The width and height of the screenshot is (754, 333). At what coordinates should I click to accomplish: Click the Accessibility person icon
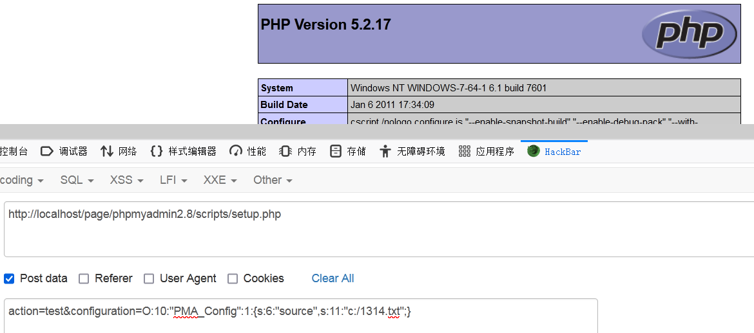[385, 152]
